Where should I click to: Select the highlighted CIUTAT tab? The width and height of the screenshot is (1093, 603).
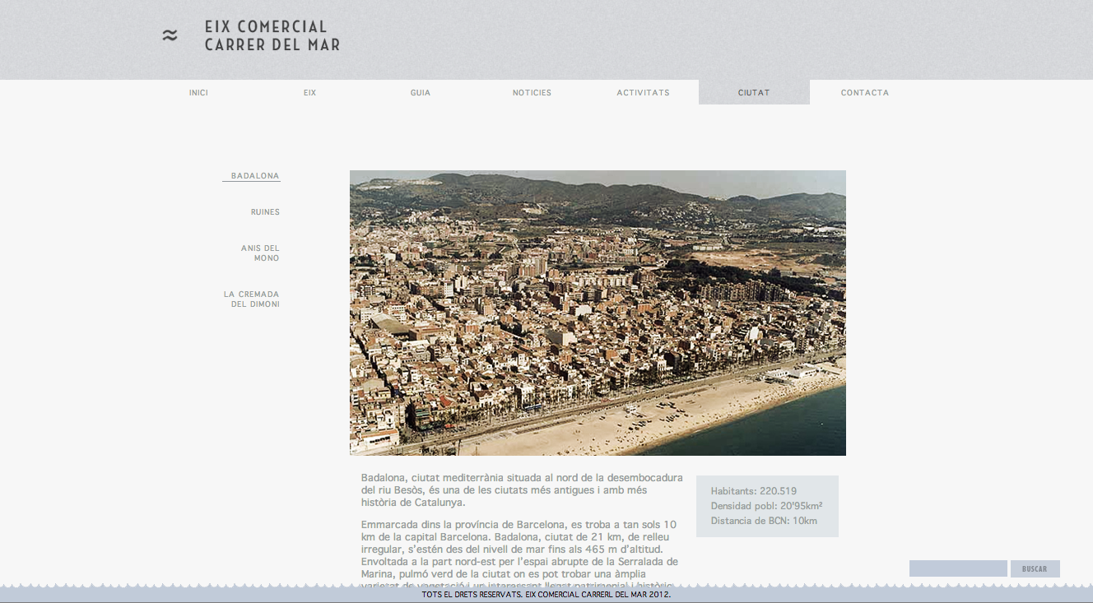coord(754,92)
